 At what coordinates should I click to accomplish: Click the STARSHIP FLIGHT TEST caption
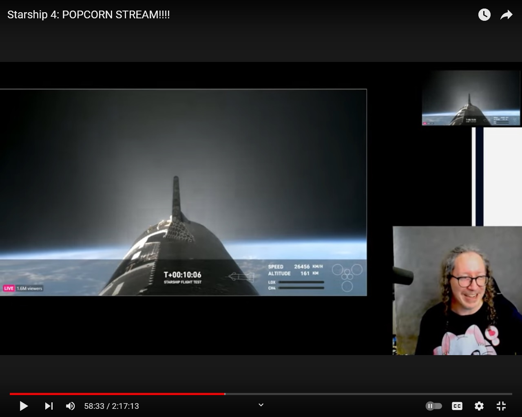coord(183,282)
